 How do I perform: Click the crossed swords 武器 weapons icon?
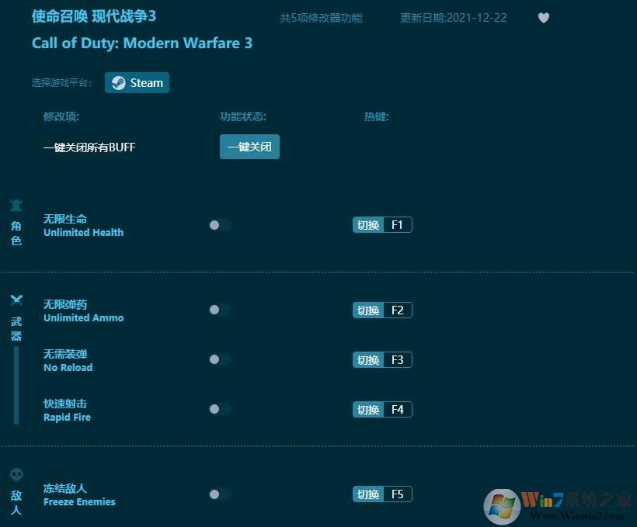pos(16,300)
